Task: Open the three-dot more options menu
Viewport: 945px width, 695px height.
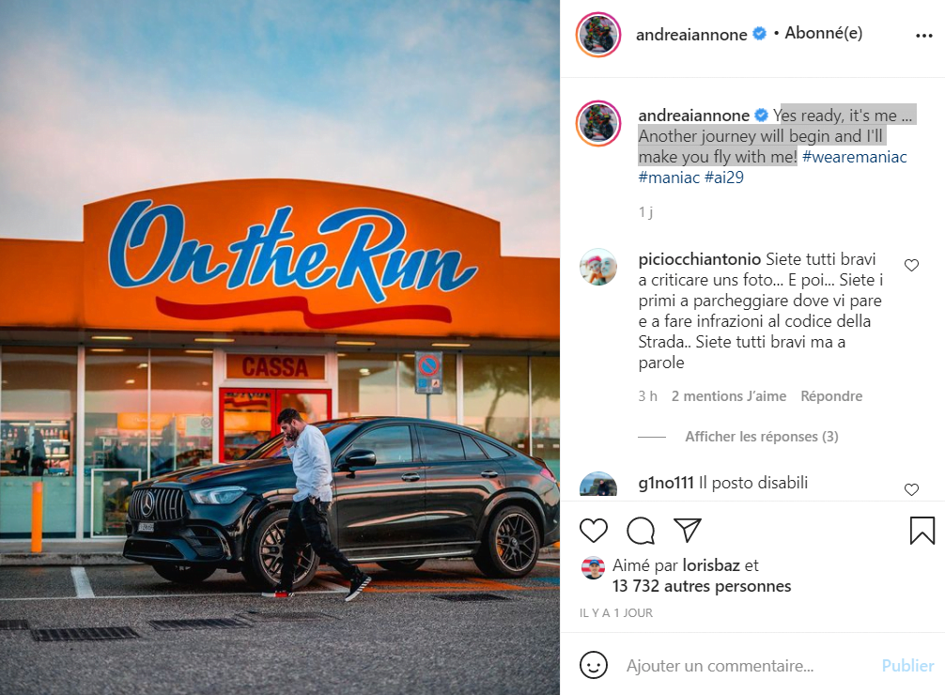Action: pos(924,36)
